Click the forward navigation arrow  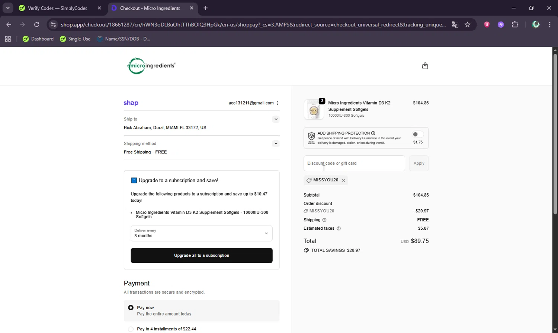(x=22, y=25)
